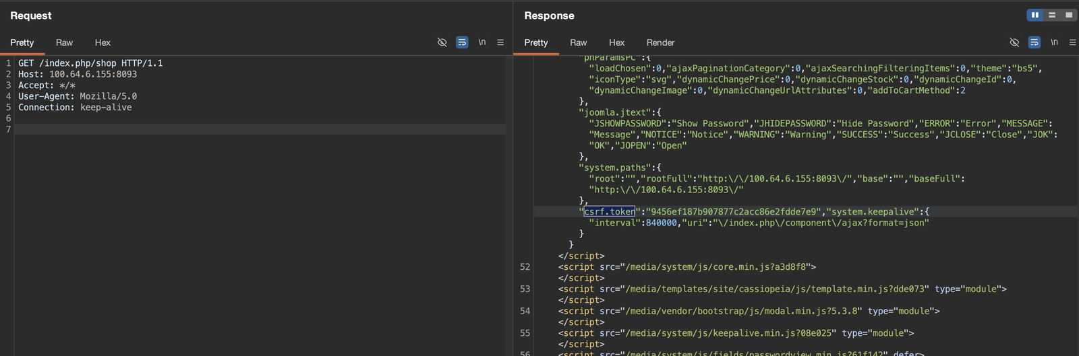Switch to the Response Hex tab

tap(616, 42)
